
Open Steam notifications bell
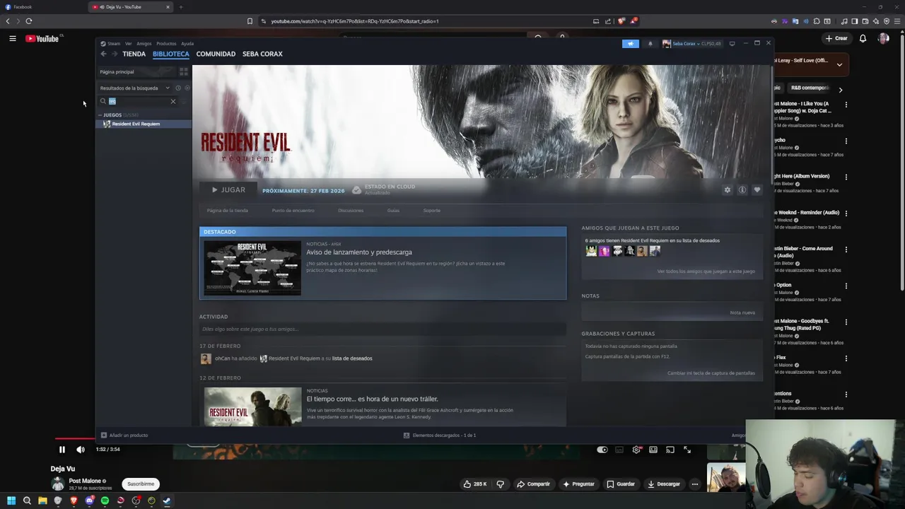point(650,44)
